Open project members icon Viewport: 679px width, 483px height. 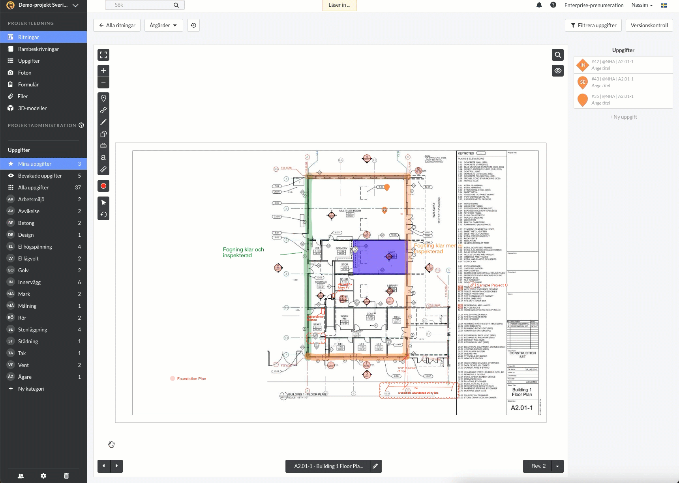21,476
